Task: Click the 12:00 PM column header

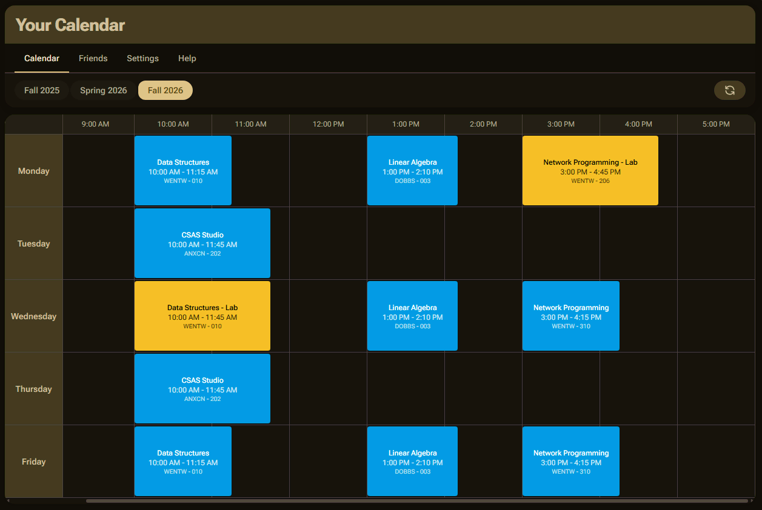Action: pos(329,124)
